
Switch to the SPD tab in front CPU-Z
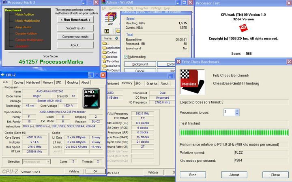59,83
